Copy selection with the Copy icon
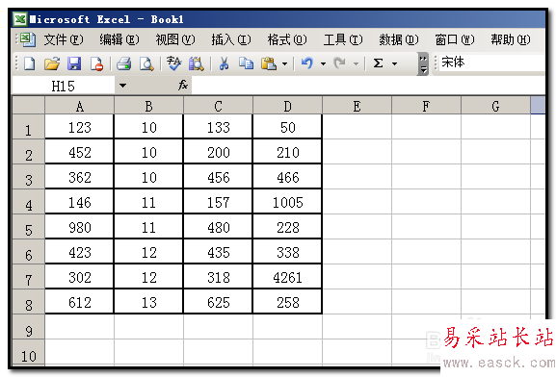 (246, 63)
